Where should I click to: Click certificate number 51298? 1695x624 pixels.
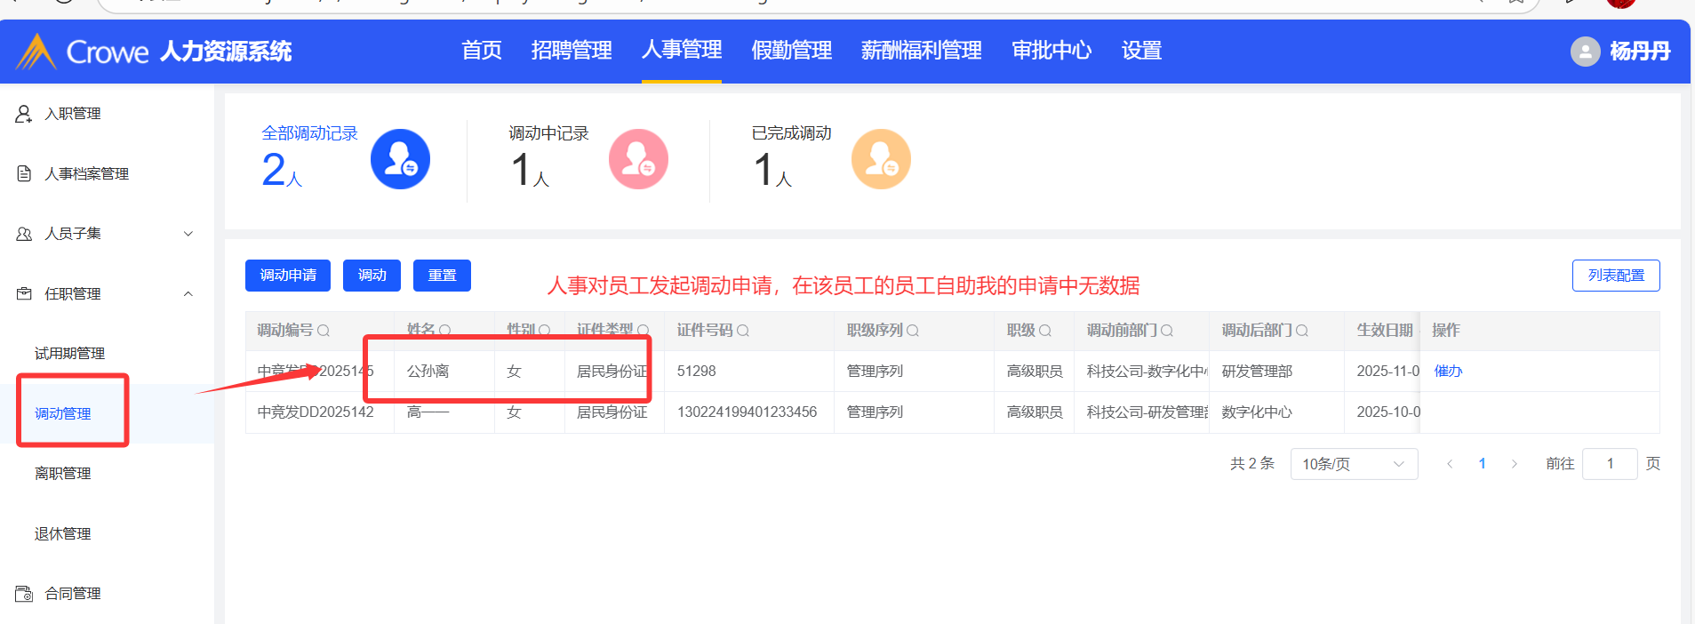tap(696, 372)
